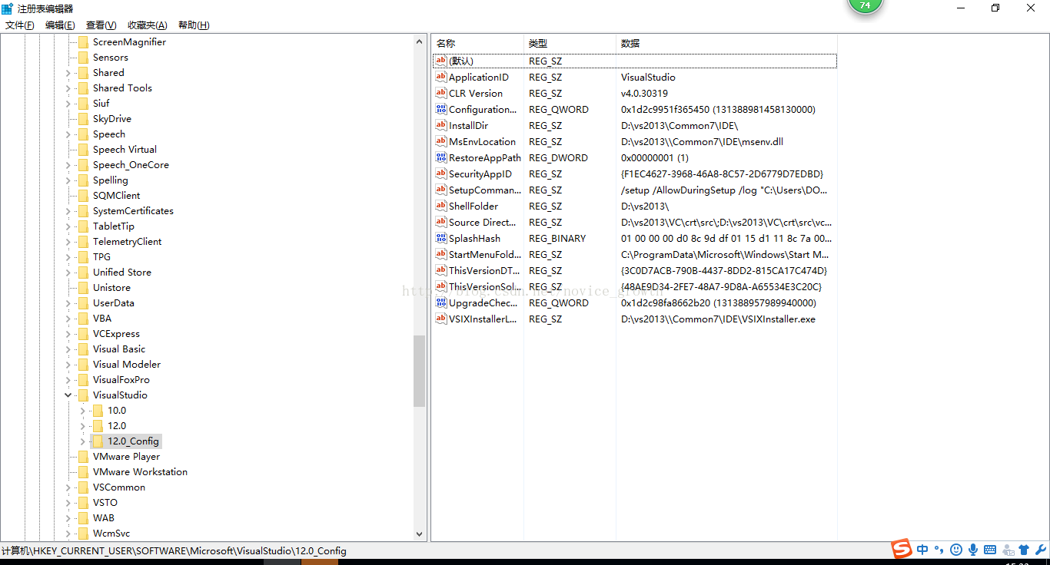Select the CLR Version value
This screenshot has width=1050, height=565.
[x=475, y=93]
